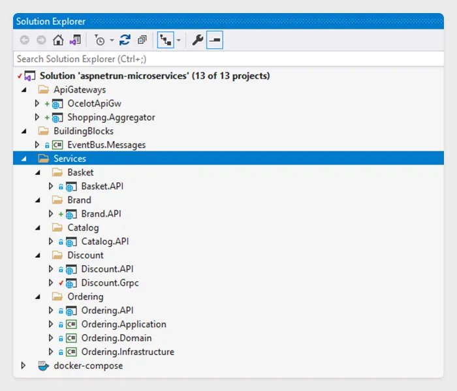Click the Forward navigation arrow icon
The width and height of the screenshot is (457, 391).
tap(41, 40)
